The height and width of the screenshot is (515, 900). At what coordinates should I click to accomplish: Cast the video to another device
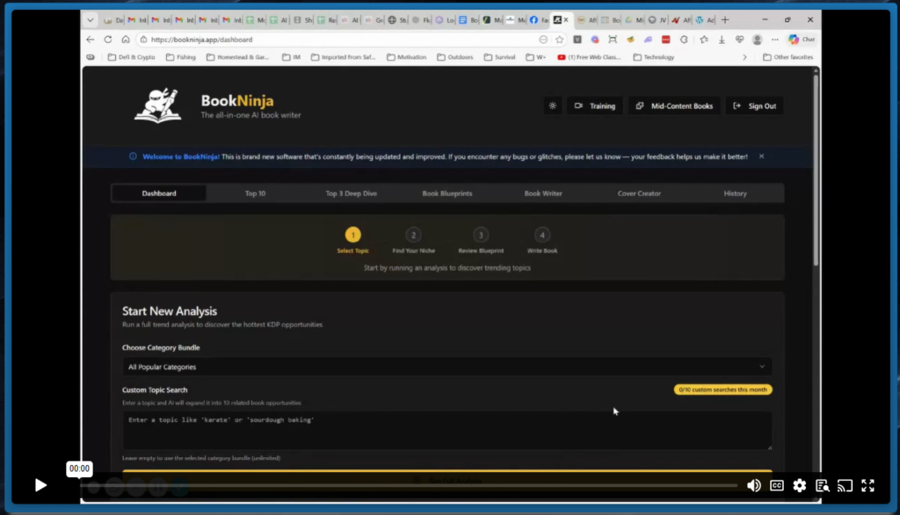[x=845, y=485]
